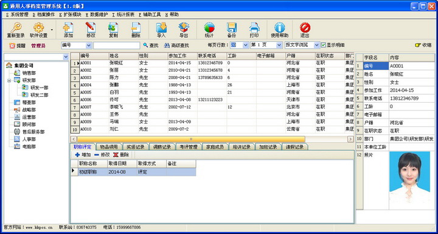Screen dimensions: 438x234
Task: Click the scrollbar left arrow
Action: pos(74,139)
